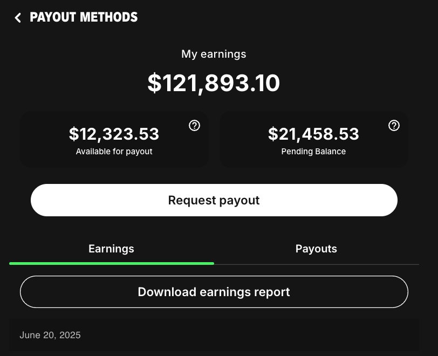438x356 pixels.
Task: Download earnings report
Action: coord(214,292)
